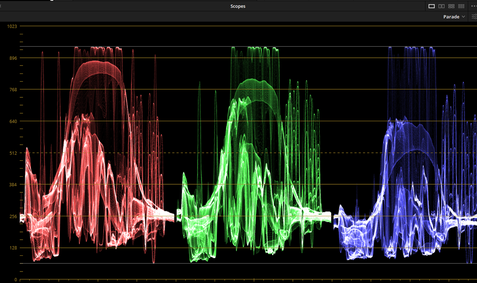Image resolution: width=477 pixels, height=283 pixels.
Task: Click the 128 scale label
Action: tap(13, 248)
